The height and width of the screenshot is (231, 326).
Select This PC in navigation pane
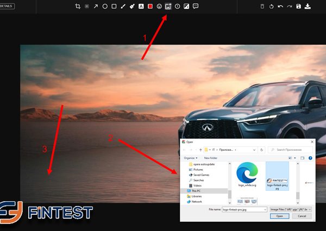(x=196, y=191)
